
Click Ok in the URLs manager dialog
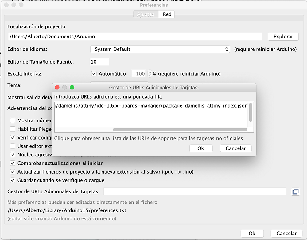click(201, 148)
